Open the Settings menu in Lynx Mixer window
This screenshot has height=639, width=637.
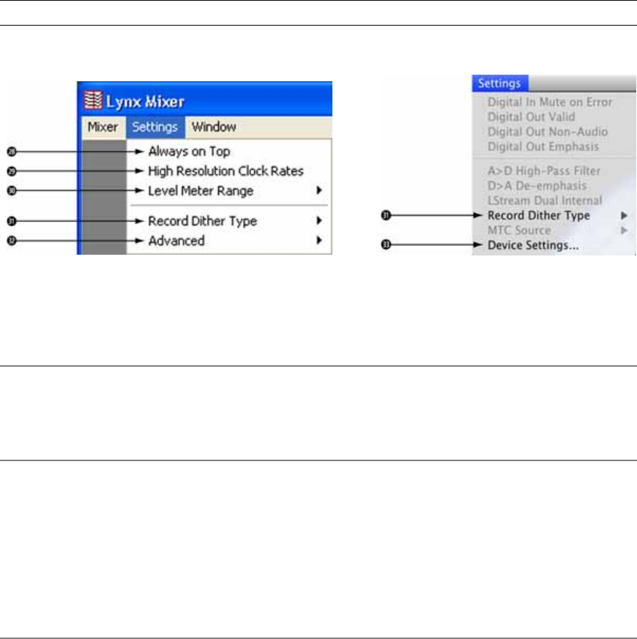tap(155, 127)
